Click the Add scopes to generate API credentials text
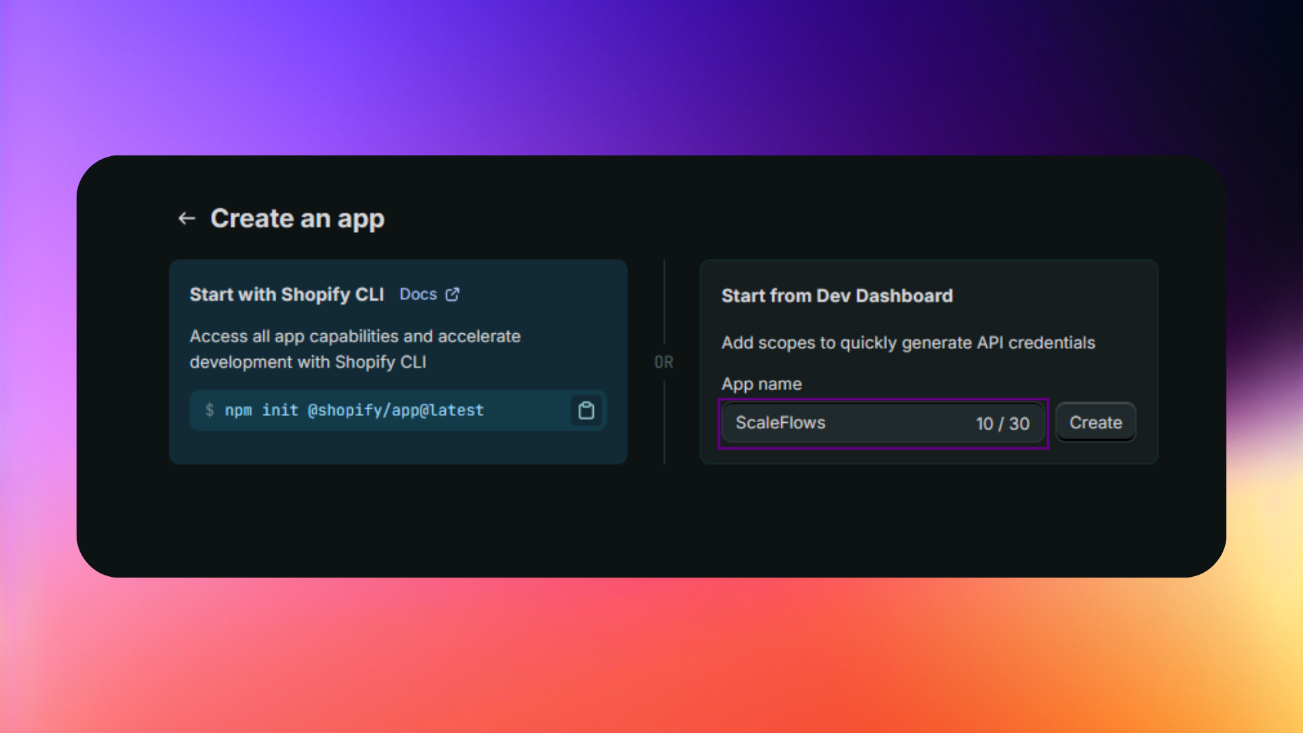 (908, 343)
